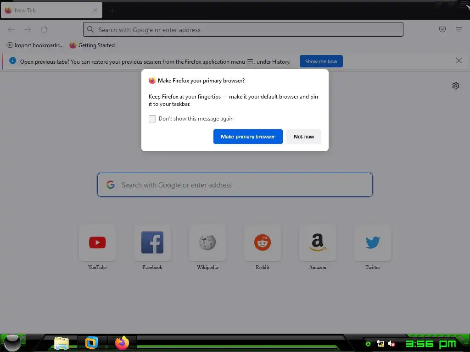Click the info icon in notification bar
The height and width of the screenshot is (352, 470).
pyautogui.click(x=12, y=61)
